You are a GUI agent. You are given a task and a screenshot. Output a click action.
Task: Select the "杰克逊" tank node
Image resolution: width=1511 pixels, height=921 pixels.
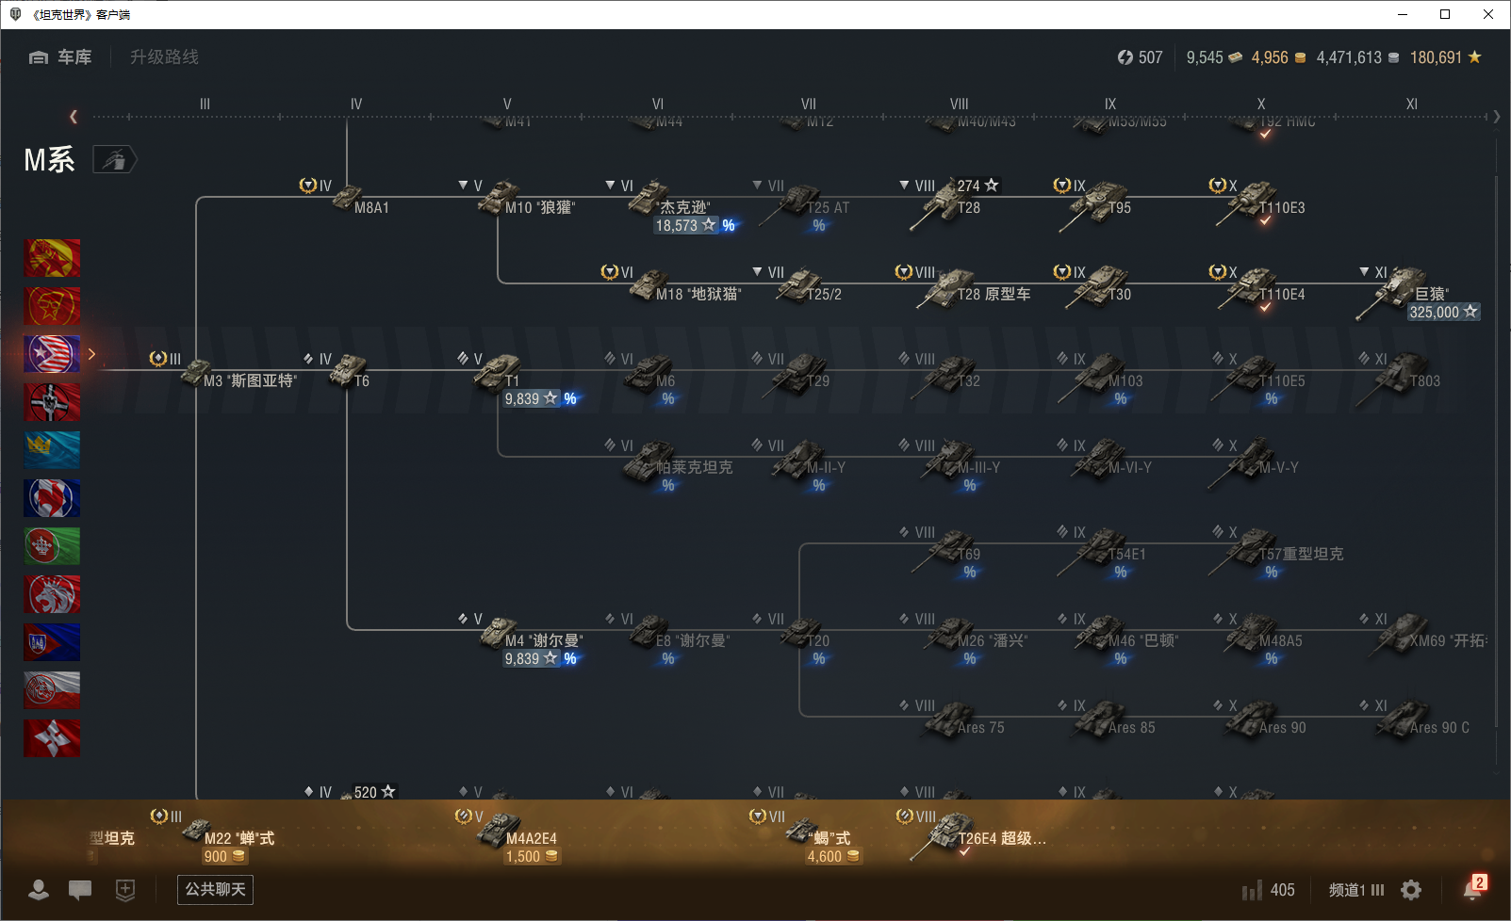[671, 207]
